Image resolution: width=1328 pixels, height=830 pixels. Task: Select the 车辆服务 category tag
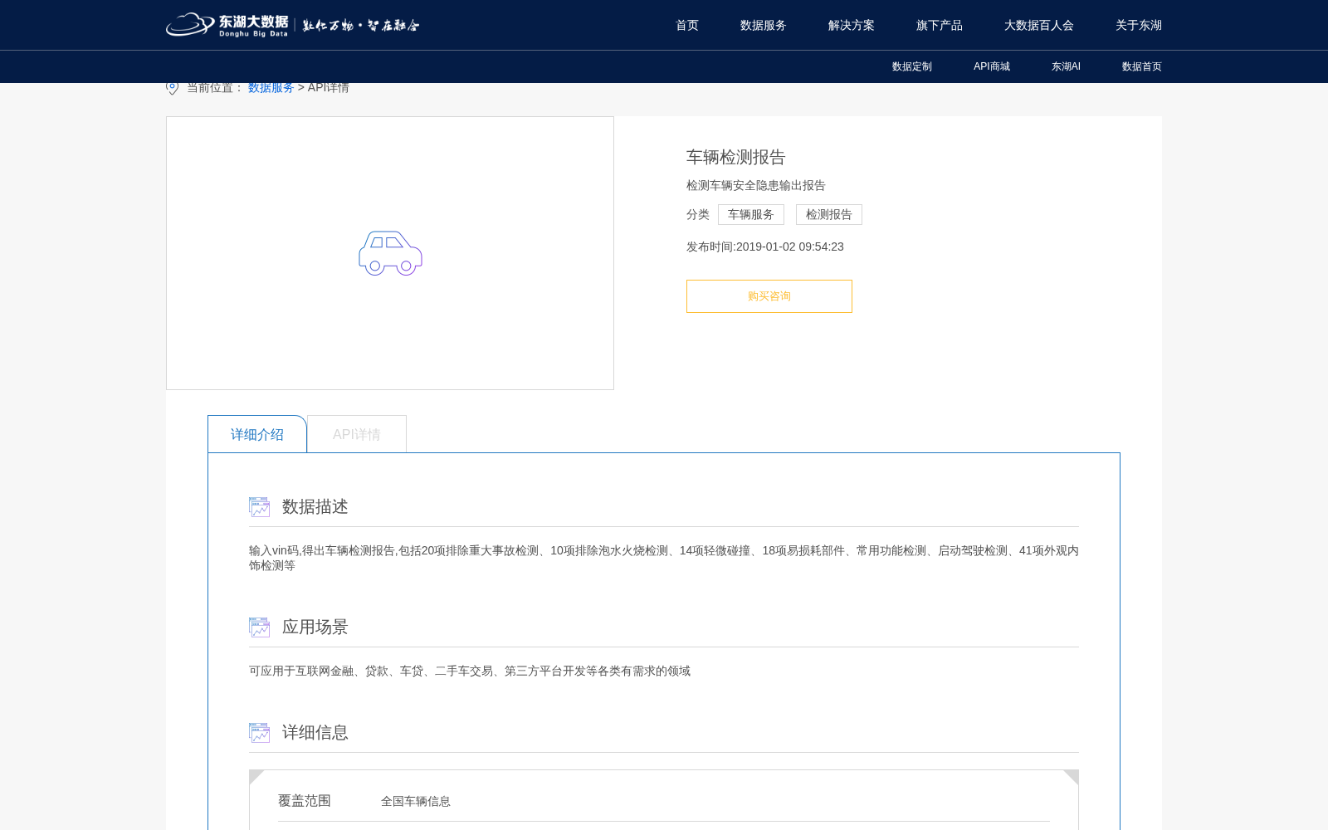[x=751, y=214]
